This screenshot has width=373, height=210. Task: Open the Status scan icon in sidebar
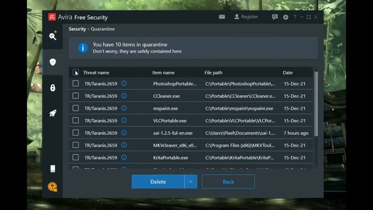point(52,36)
